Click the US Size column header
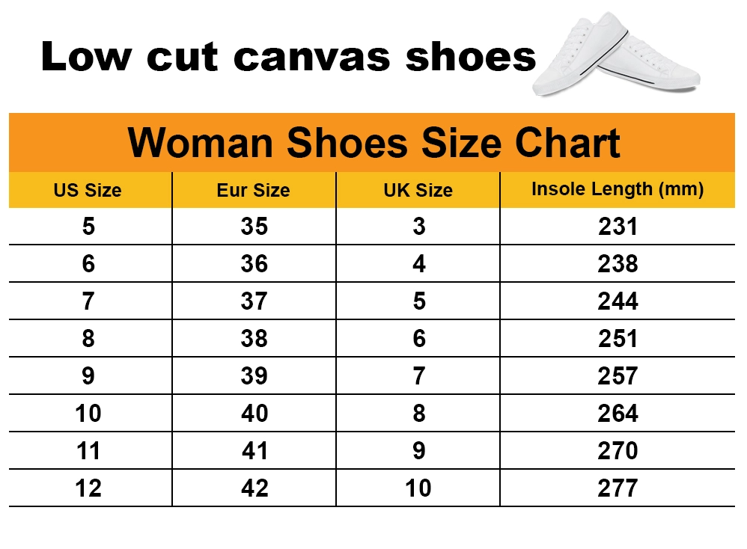The width and height of the screenshot is (747, 549). (x=88, y=190)
